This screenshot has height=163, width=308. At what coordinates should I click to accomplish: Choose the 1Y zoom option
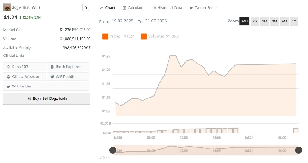tap(294, 21)
